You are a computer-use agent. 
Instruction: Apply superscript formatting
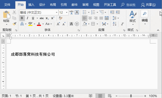[53, 18]
